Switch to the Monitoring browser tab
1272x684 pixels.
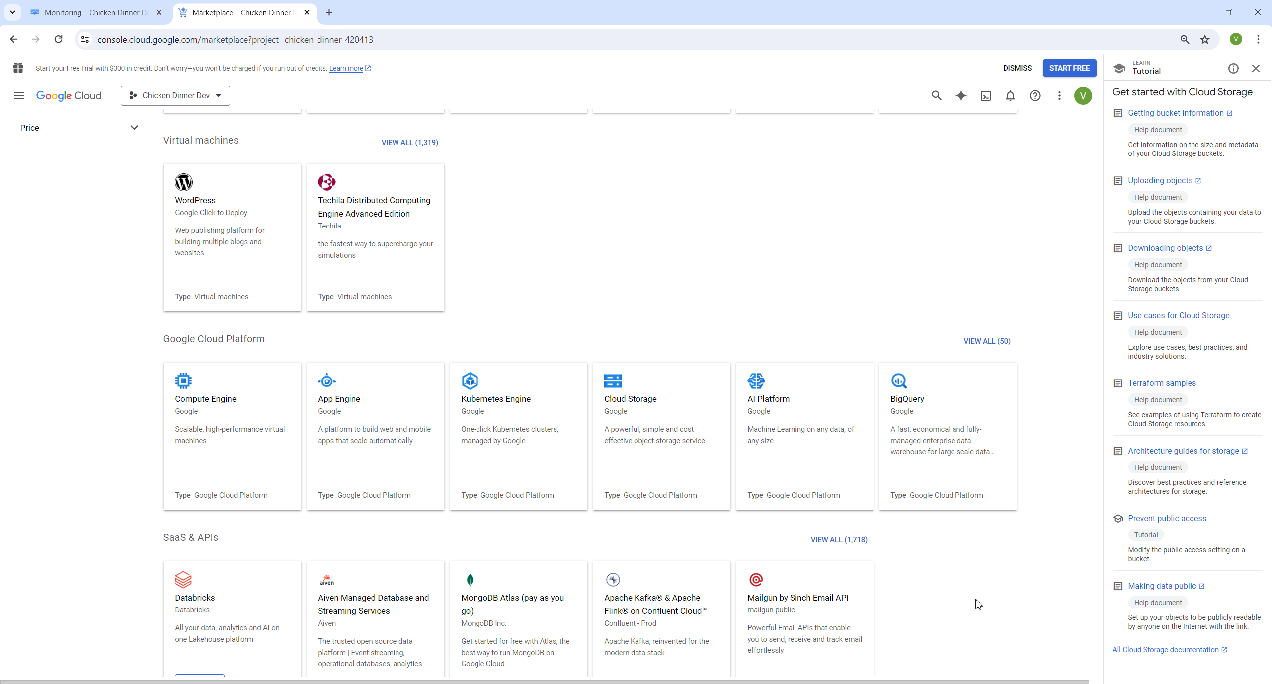click(95, 12)
